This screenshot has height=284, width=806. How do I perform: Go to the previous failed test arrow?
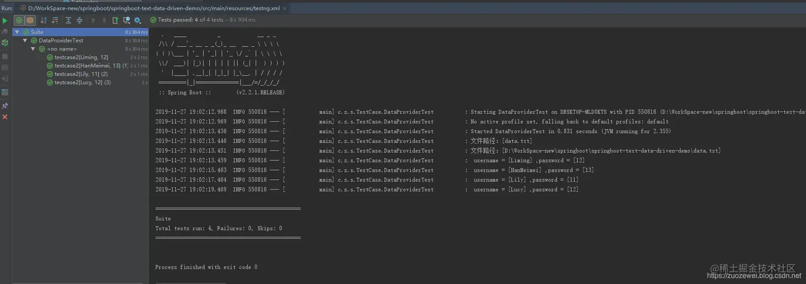93,20
